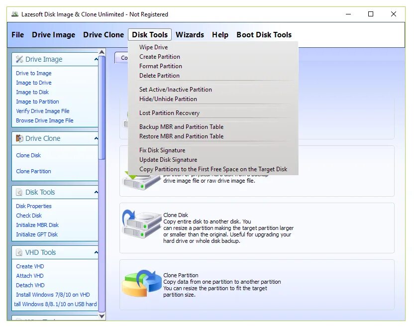Click Browse Drive Image File link

(x=44, y=120)
